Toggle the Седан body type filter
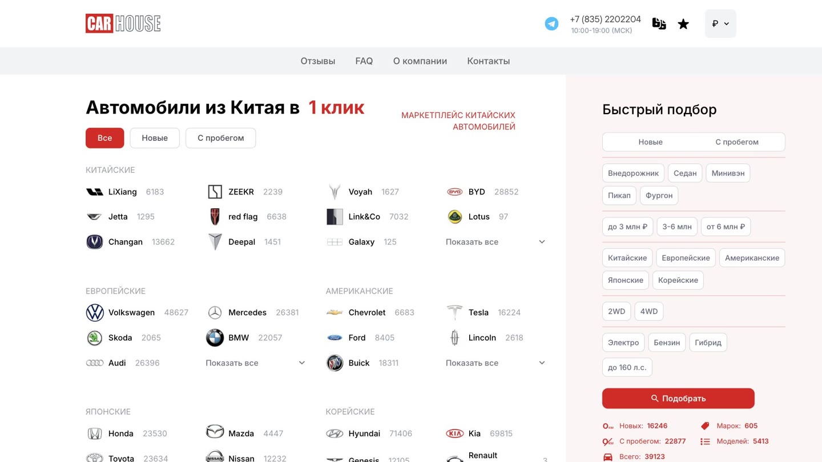Viewport: 822px width, 462px height. (685, 173)
